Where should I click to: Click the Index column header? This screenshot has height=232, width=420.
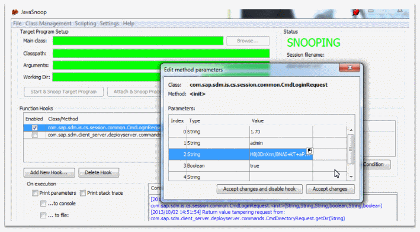(x=177, y=120)
